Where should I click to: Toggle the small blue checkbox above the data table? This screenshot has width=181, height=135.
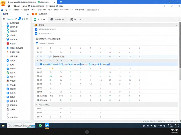[37, 43]
